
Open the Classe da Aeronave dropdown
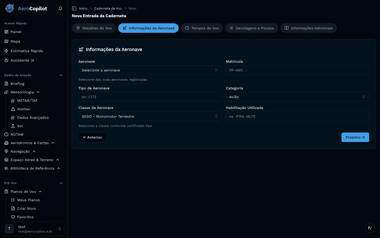[x=150, y=116]
